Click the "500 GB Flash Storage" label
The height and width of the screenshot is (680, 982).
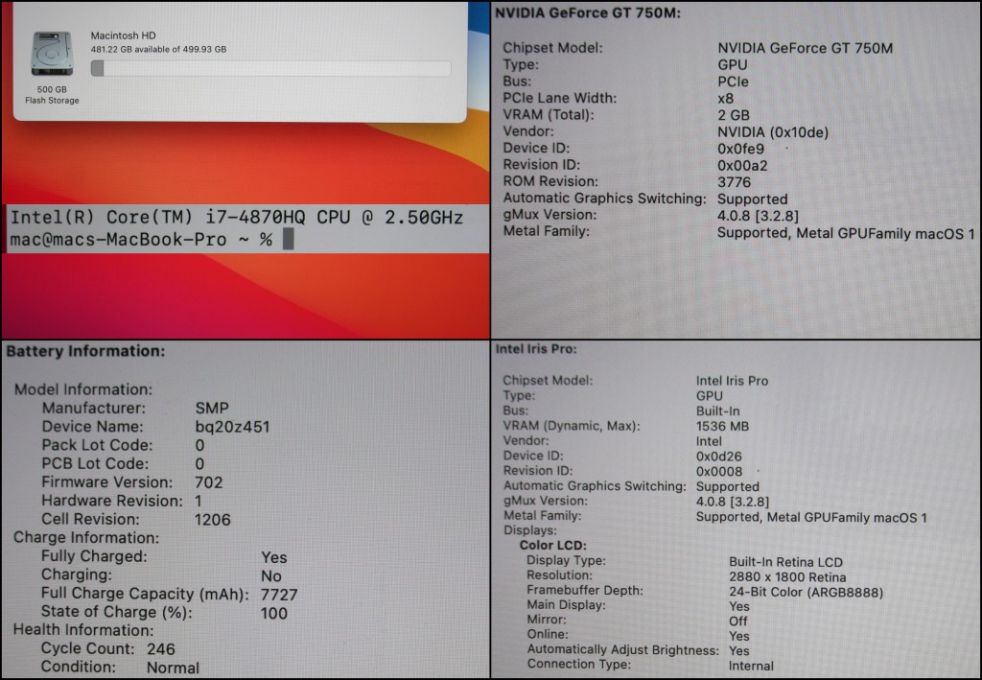click(52, 95)
